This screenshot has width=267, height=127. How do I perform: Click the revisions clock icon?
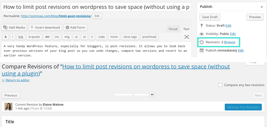[202, 42]
